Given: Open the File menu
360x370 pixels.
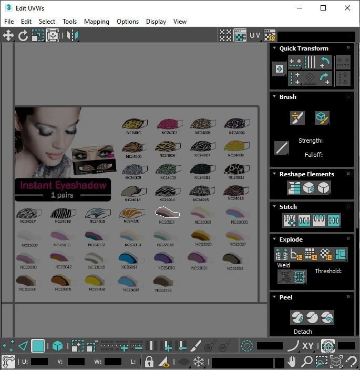Looking at the screenshot, I should 9,22.
